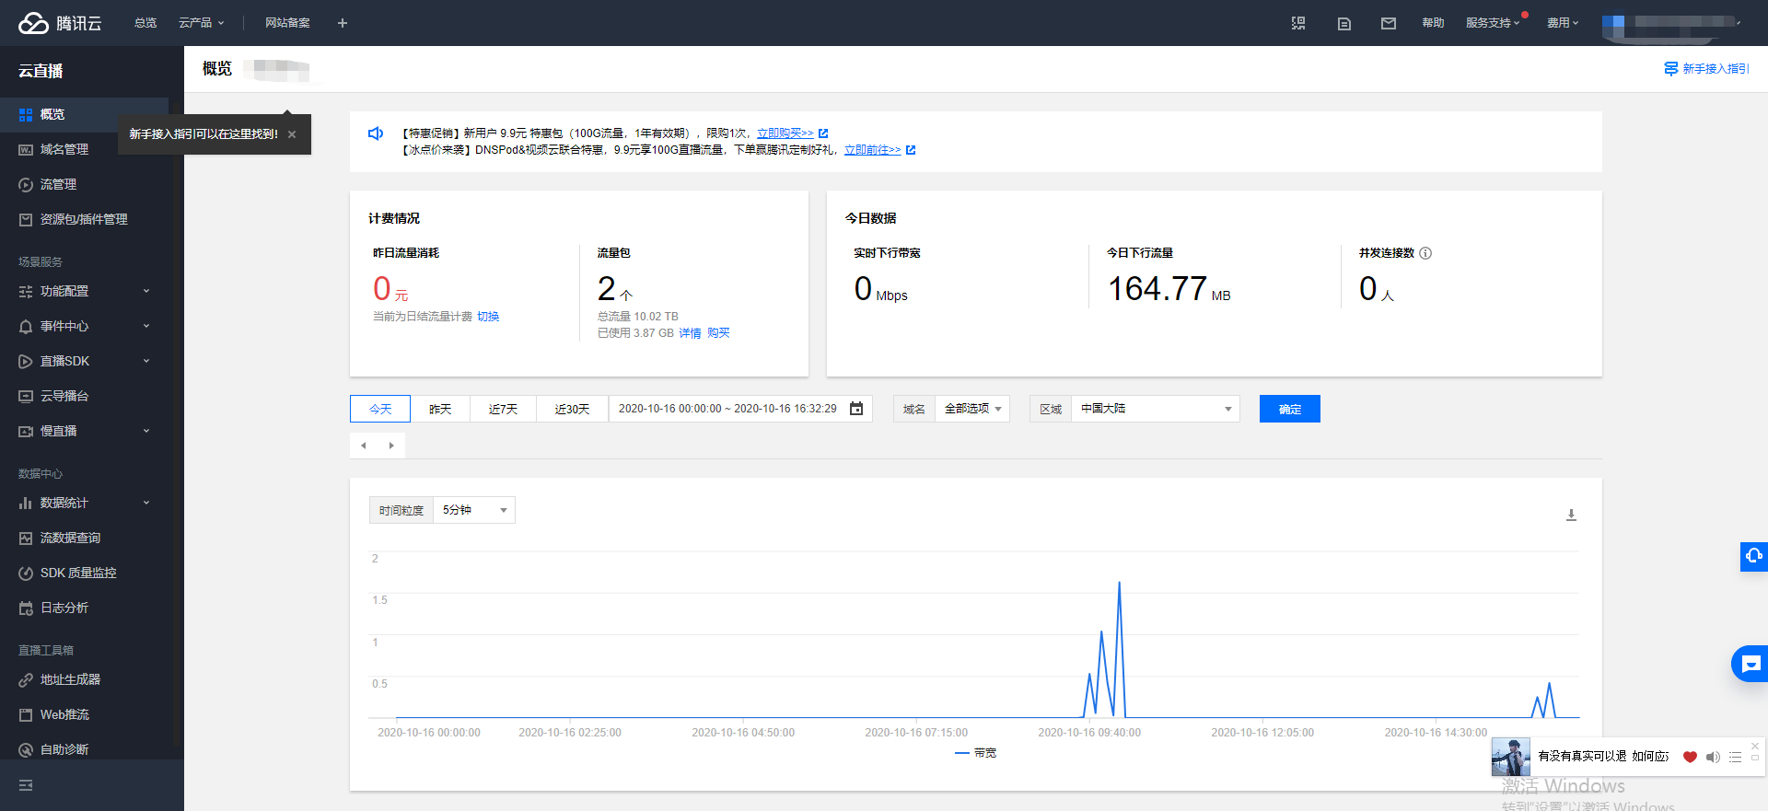Click the music player album thumbnail
1768x811 pixels.
point(1511,757)
